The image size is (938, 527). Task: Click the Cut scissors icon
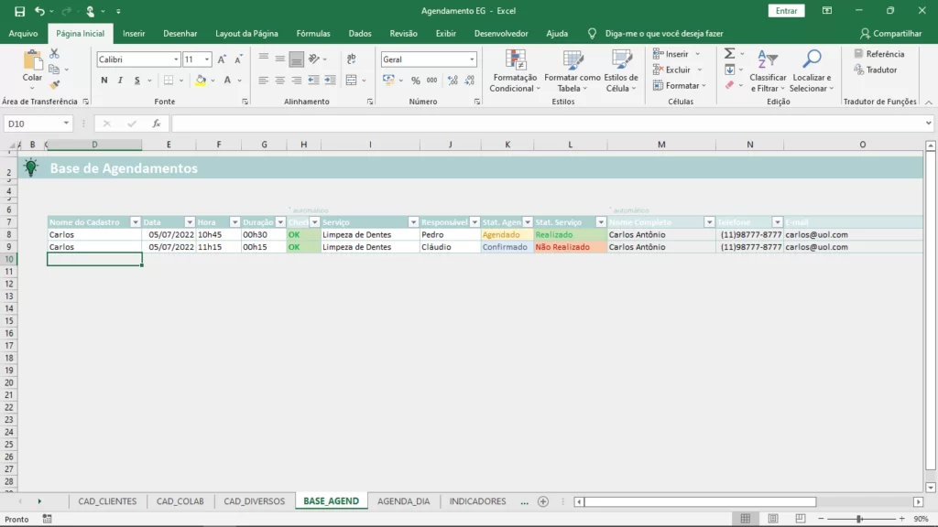(54, 54)
